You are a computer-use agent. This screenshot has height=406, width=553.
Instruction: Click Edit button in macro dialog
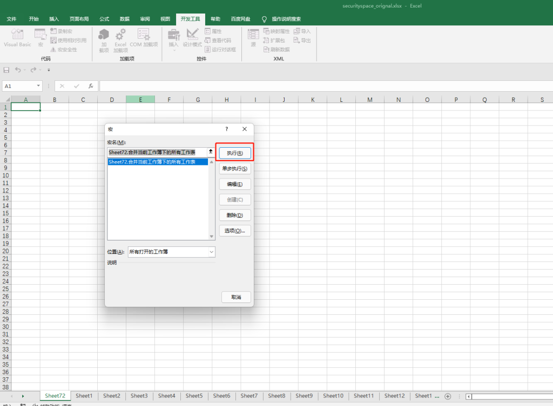[x=235, y=184]
